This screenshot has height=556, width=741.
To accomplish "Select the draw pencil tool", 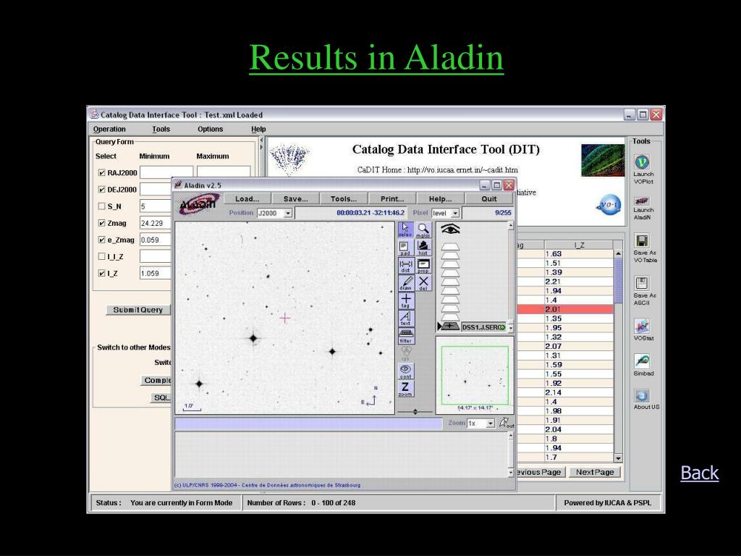I will pyautogui.click(x=405, y=283).
